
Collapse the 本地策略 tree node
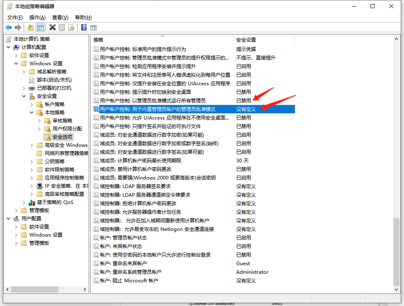(32, 112)
